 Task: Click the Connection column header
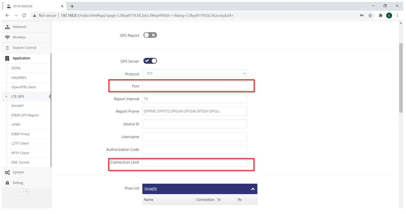click(205, 200)
